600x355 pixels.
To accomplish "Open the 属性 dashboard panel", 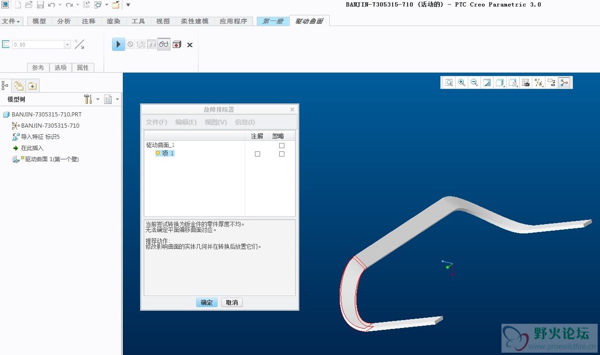I will tap(83, 68).
